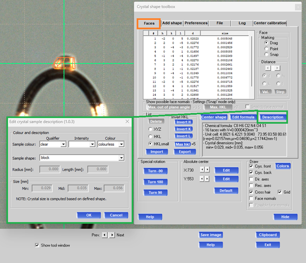Image resolution: width=306 pixels, height=263 pixels.
Task: Open the Qualifier dropdown for sample colour
Action: pos(63,144)
